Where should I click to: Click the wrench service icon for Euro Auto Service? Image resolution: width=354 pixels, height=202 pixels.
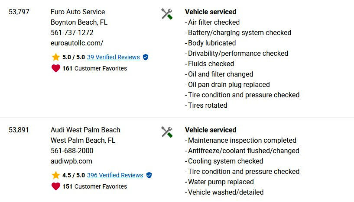[167, 14]
